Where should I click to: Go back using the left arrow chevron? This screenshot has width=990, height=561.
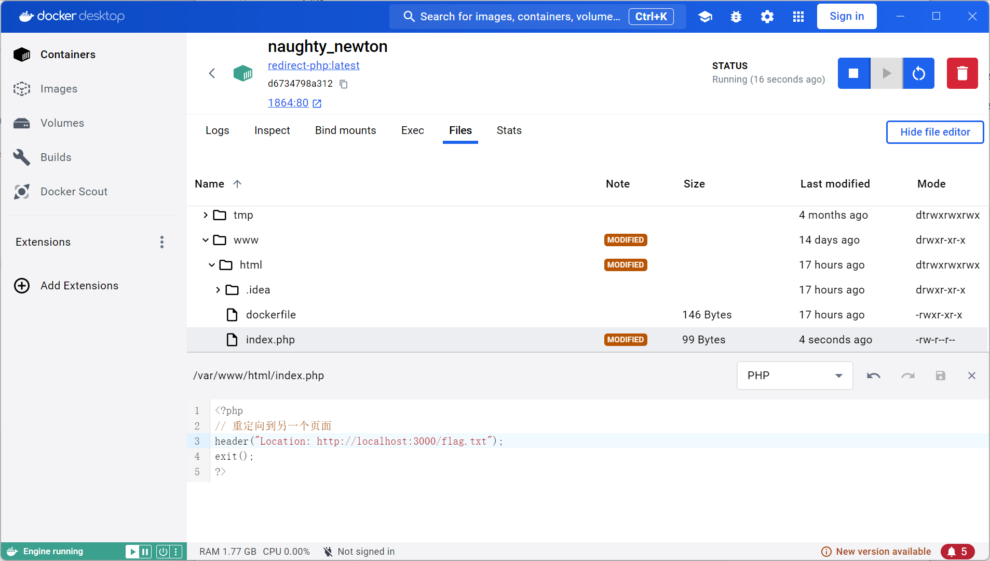[212, 73]
